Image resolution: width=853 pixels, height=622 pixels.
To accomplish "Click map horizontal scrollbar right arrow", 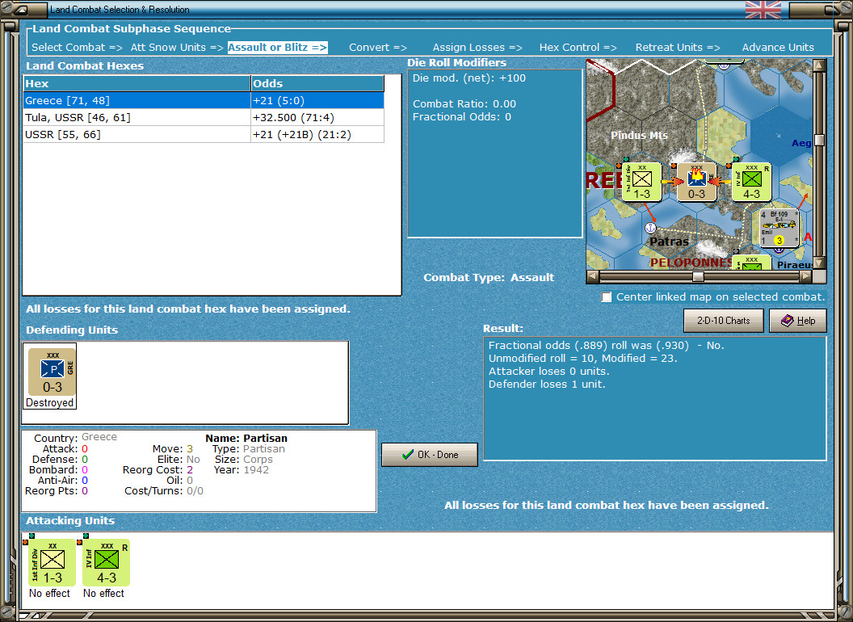I will 805,276.
